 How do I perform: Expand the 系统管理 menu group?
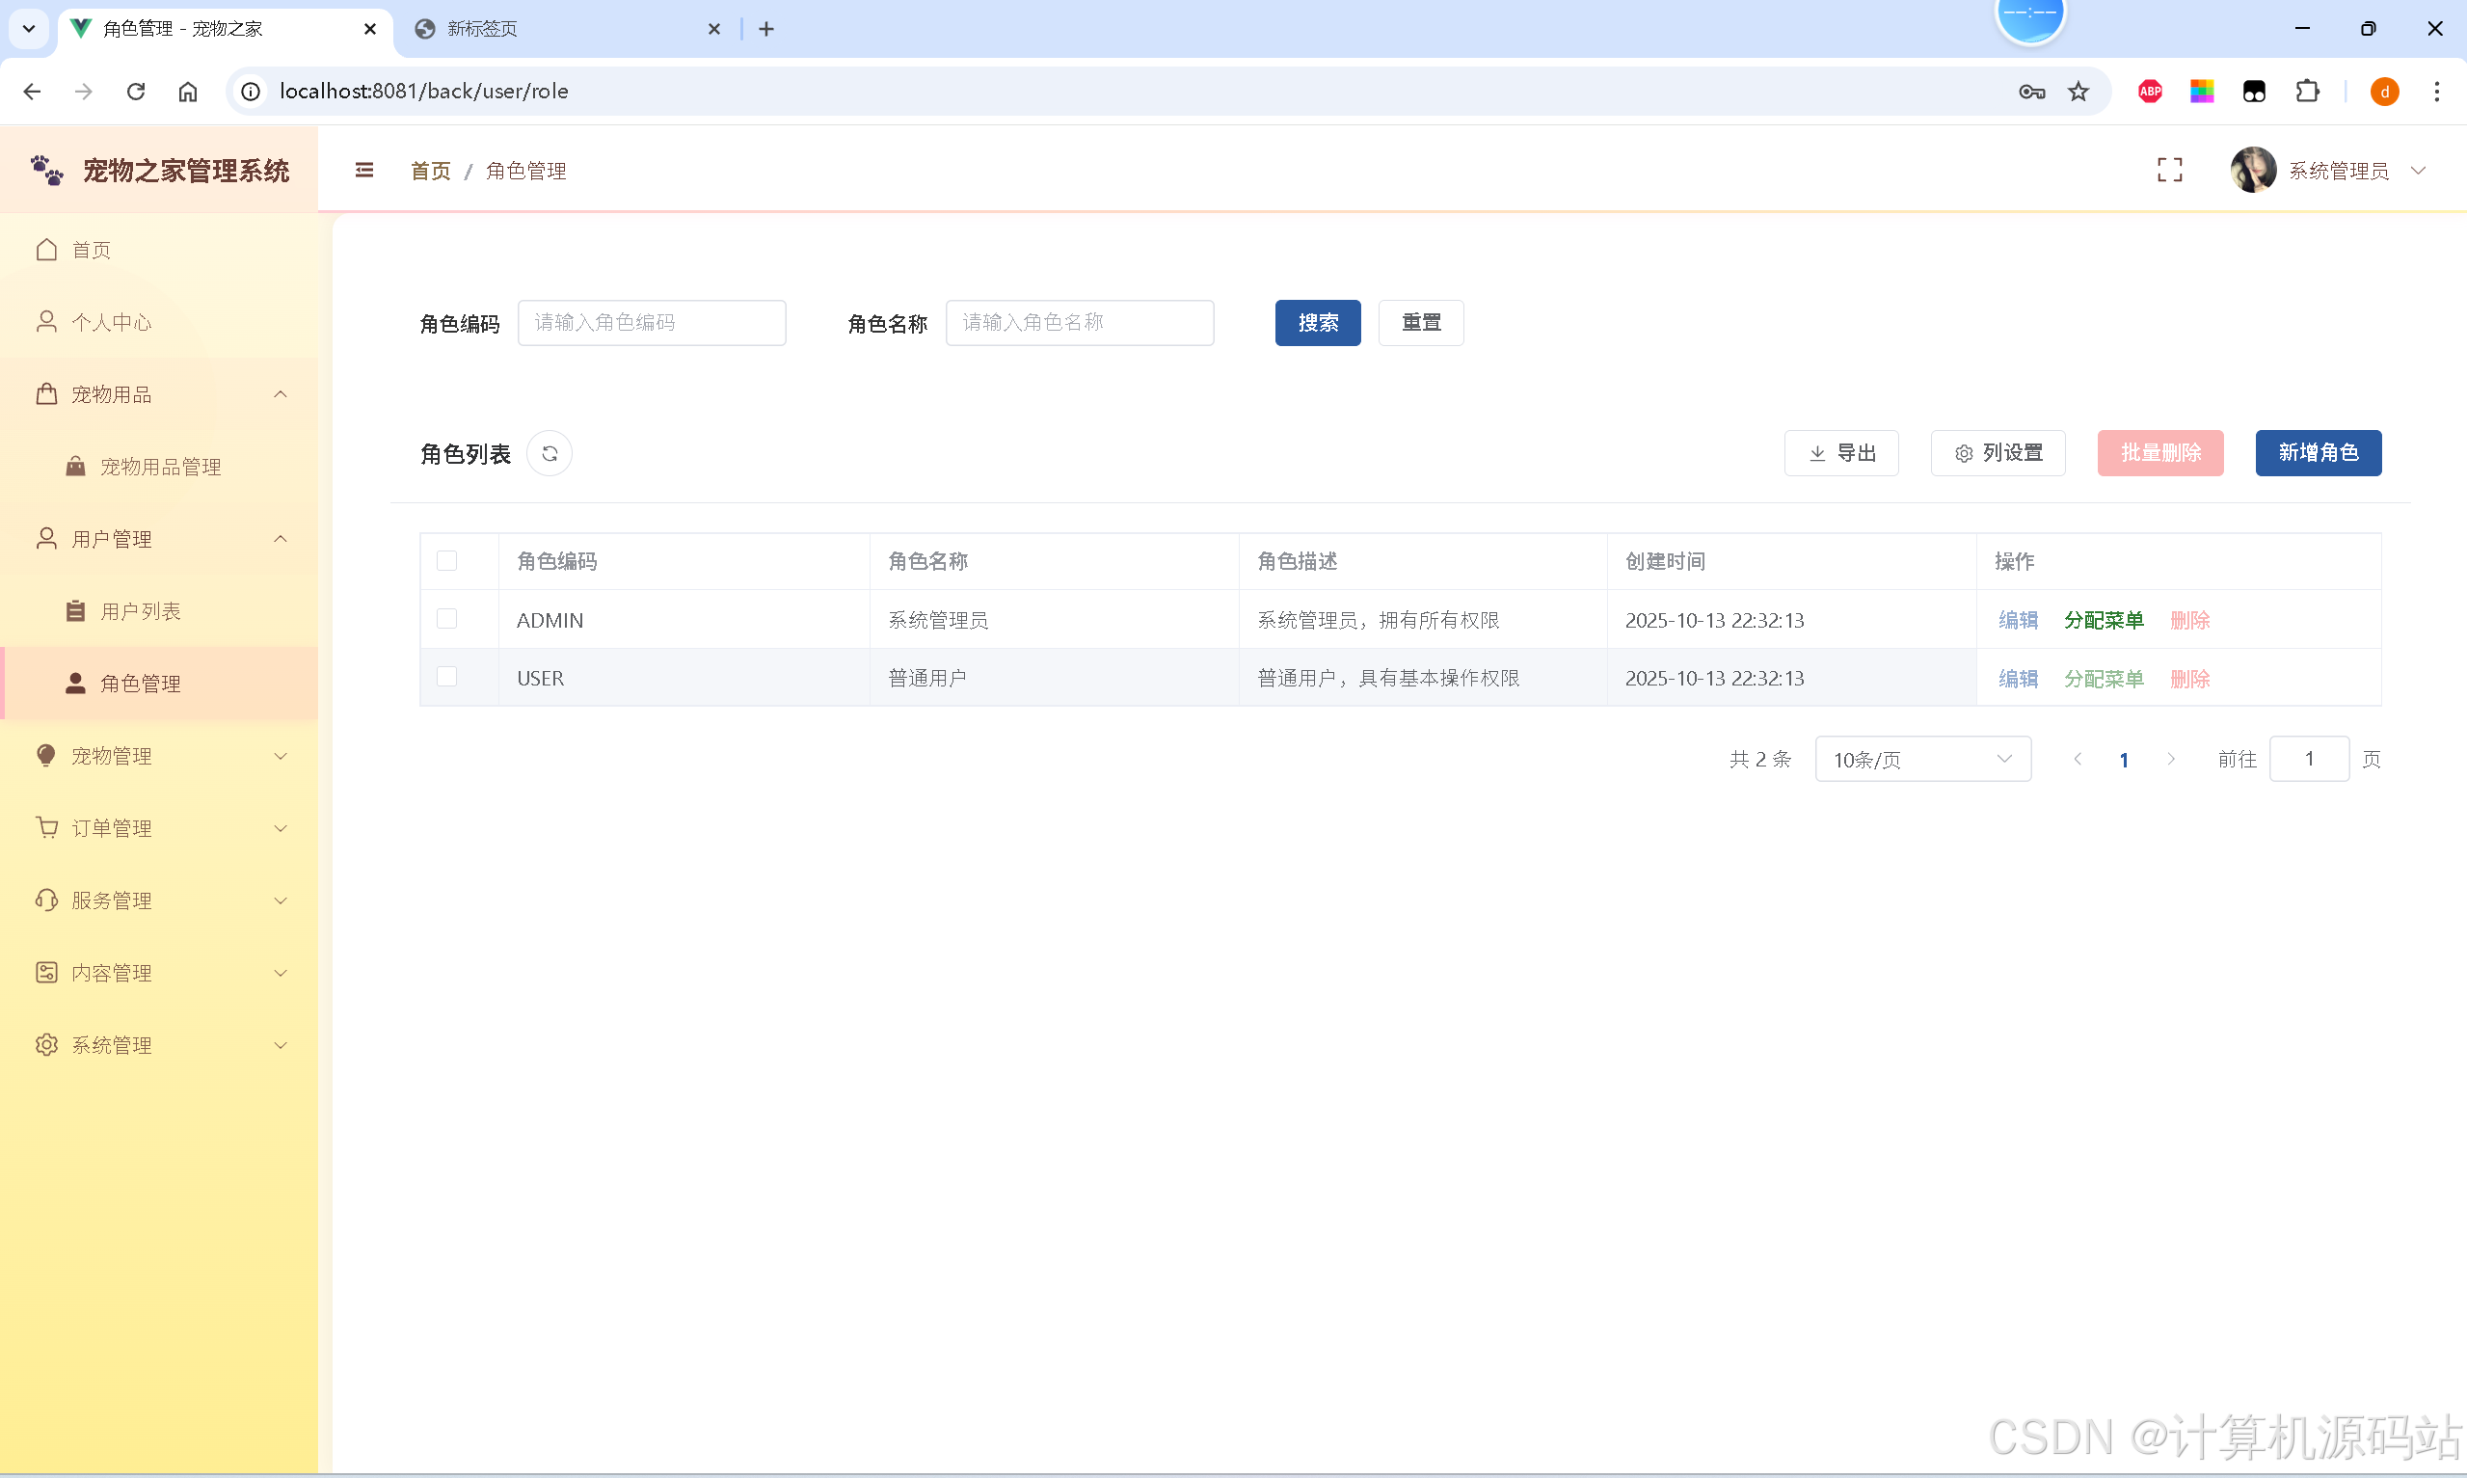[159, 1045]
